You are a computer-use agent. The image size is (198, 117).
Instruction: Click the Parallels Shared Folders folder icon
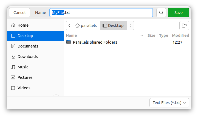tap(69, 42)
